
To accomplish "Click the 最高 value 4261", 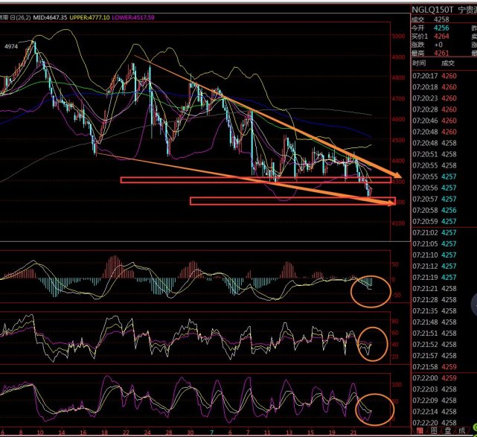I will (441, 54).
